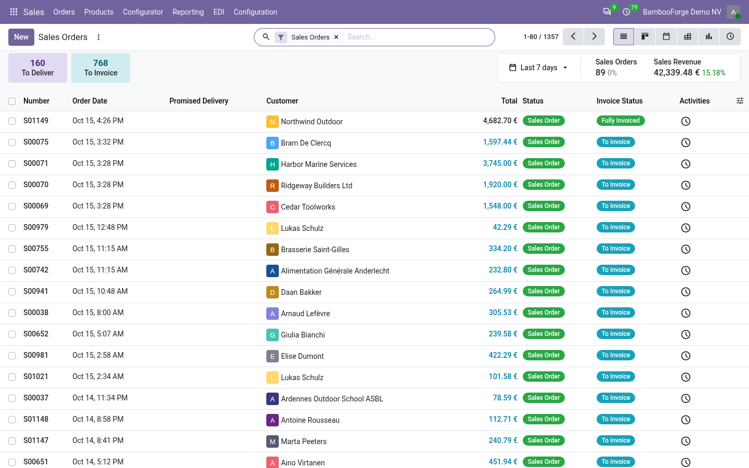Image resolution: width=749 pixels, height=468 pixels.
Task: Open the discuss messages icon
Action: tap(606, 12)
